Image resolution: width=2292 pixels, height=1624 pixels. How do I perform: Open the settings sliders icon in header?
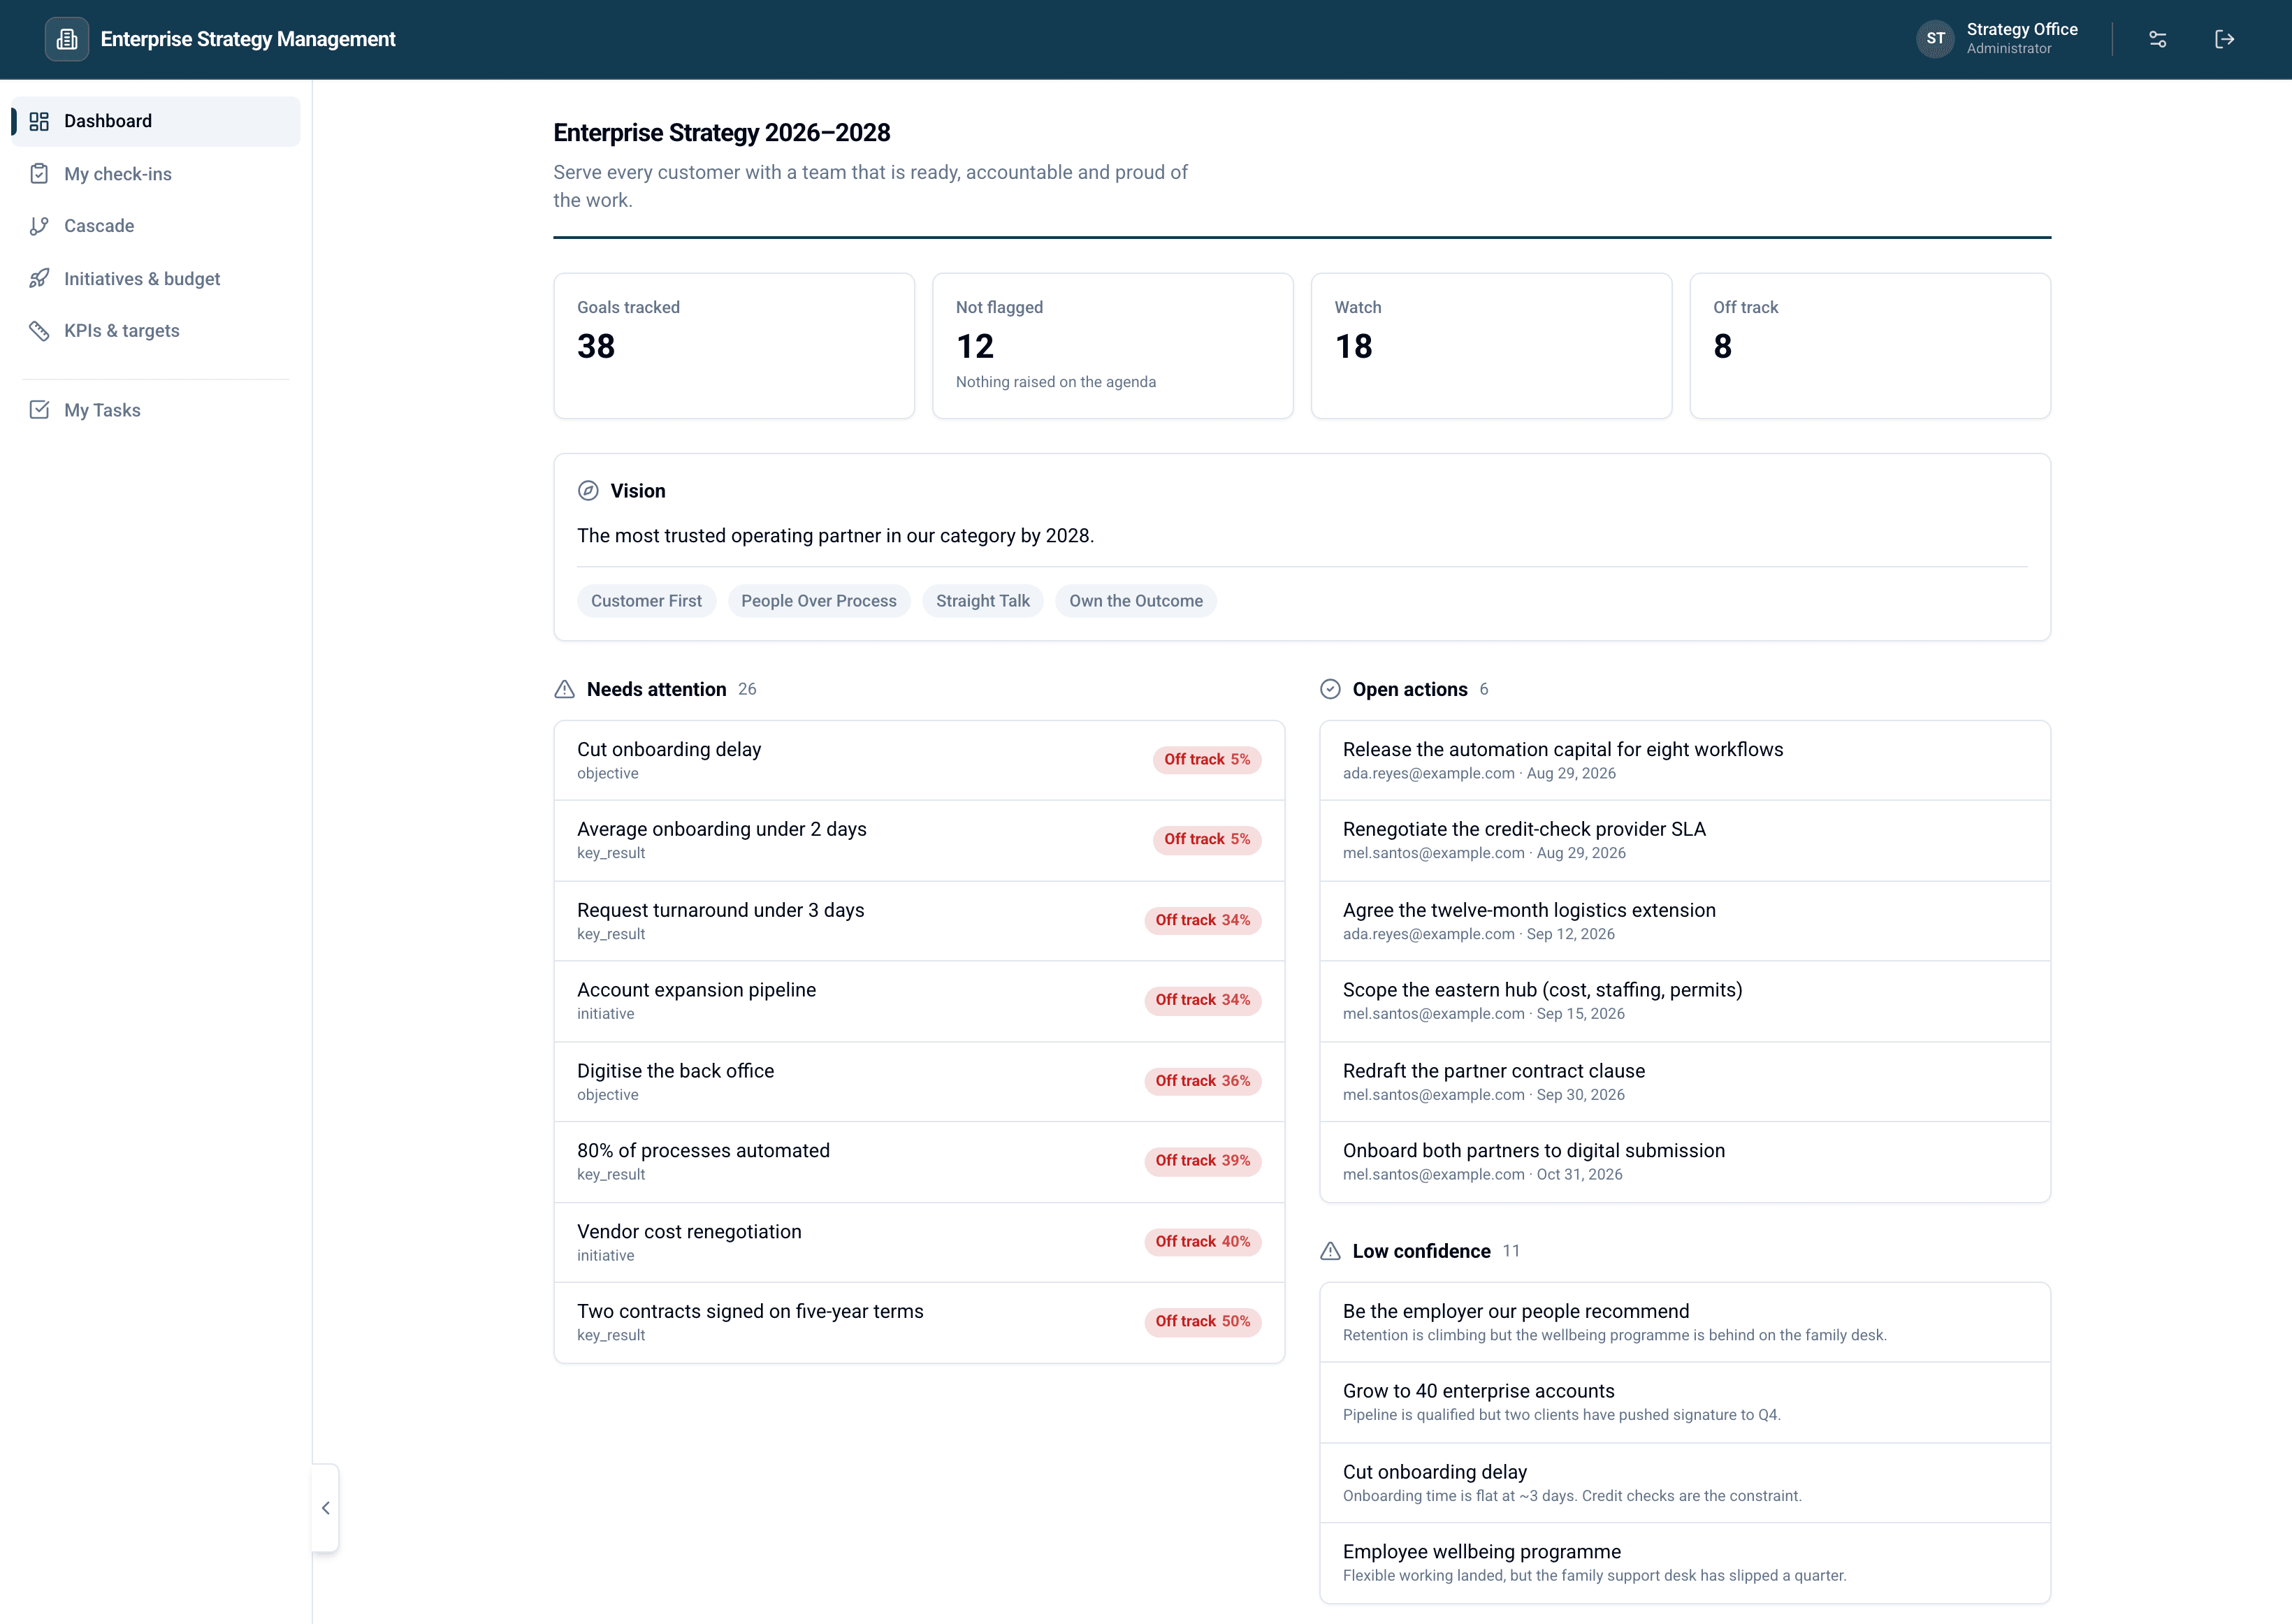2157,39
